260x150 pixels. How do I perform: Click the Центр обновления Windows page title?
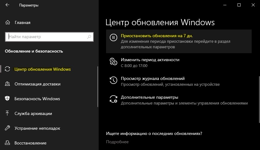pos(160,22)
